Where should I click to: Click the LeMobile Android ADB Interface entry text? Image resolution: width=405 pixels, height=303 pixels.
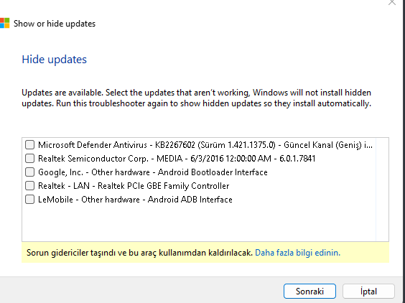pyautogui.click(x=135, y=200)
